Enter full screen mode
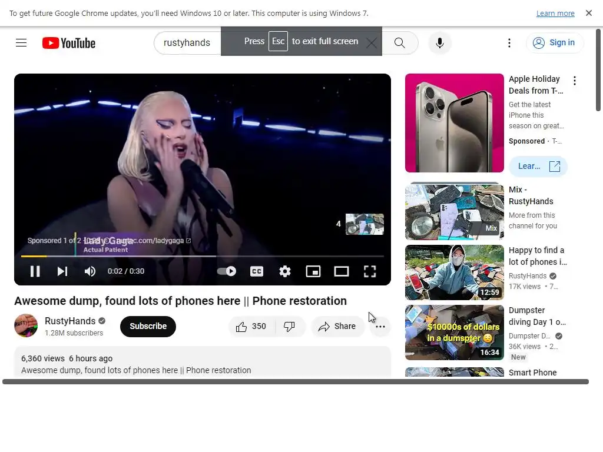Viewport: 603px width, 452px height. point(370,271)
